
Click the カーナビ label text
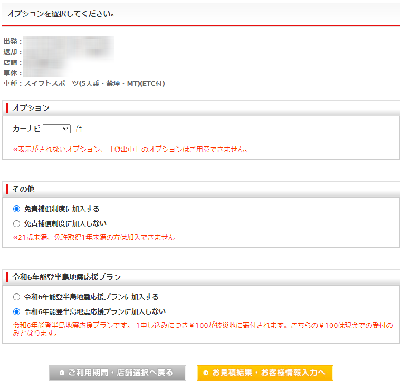click(26, 129)
